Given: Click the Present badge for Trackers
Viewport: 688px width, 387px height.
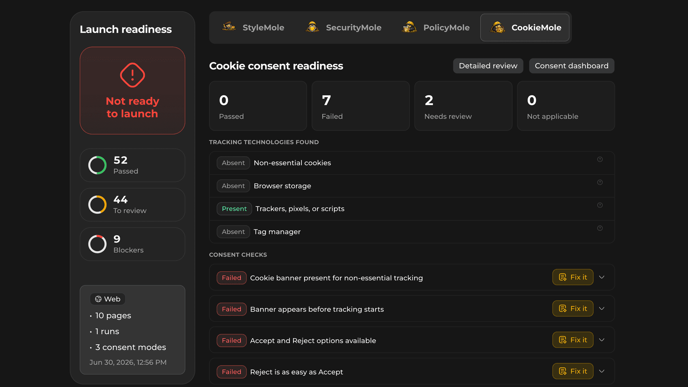Looking at the screenshot, I should (234, 209).
